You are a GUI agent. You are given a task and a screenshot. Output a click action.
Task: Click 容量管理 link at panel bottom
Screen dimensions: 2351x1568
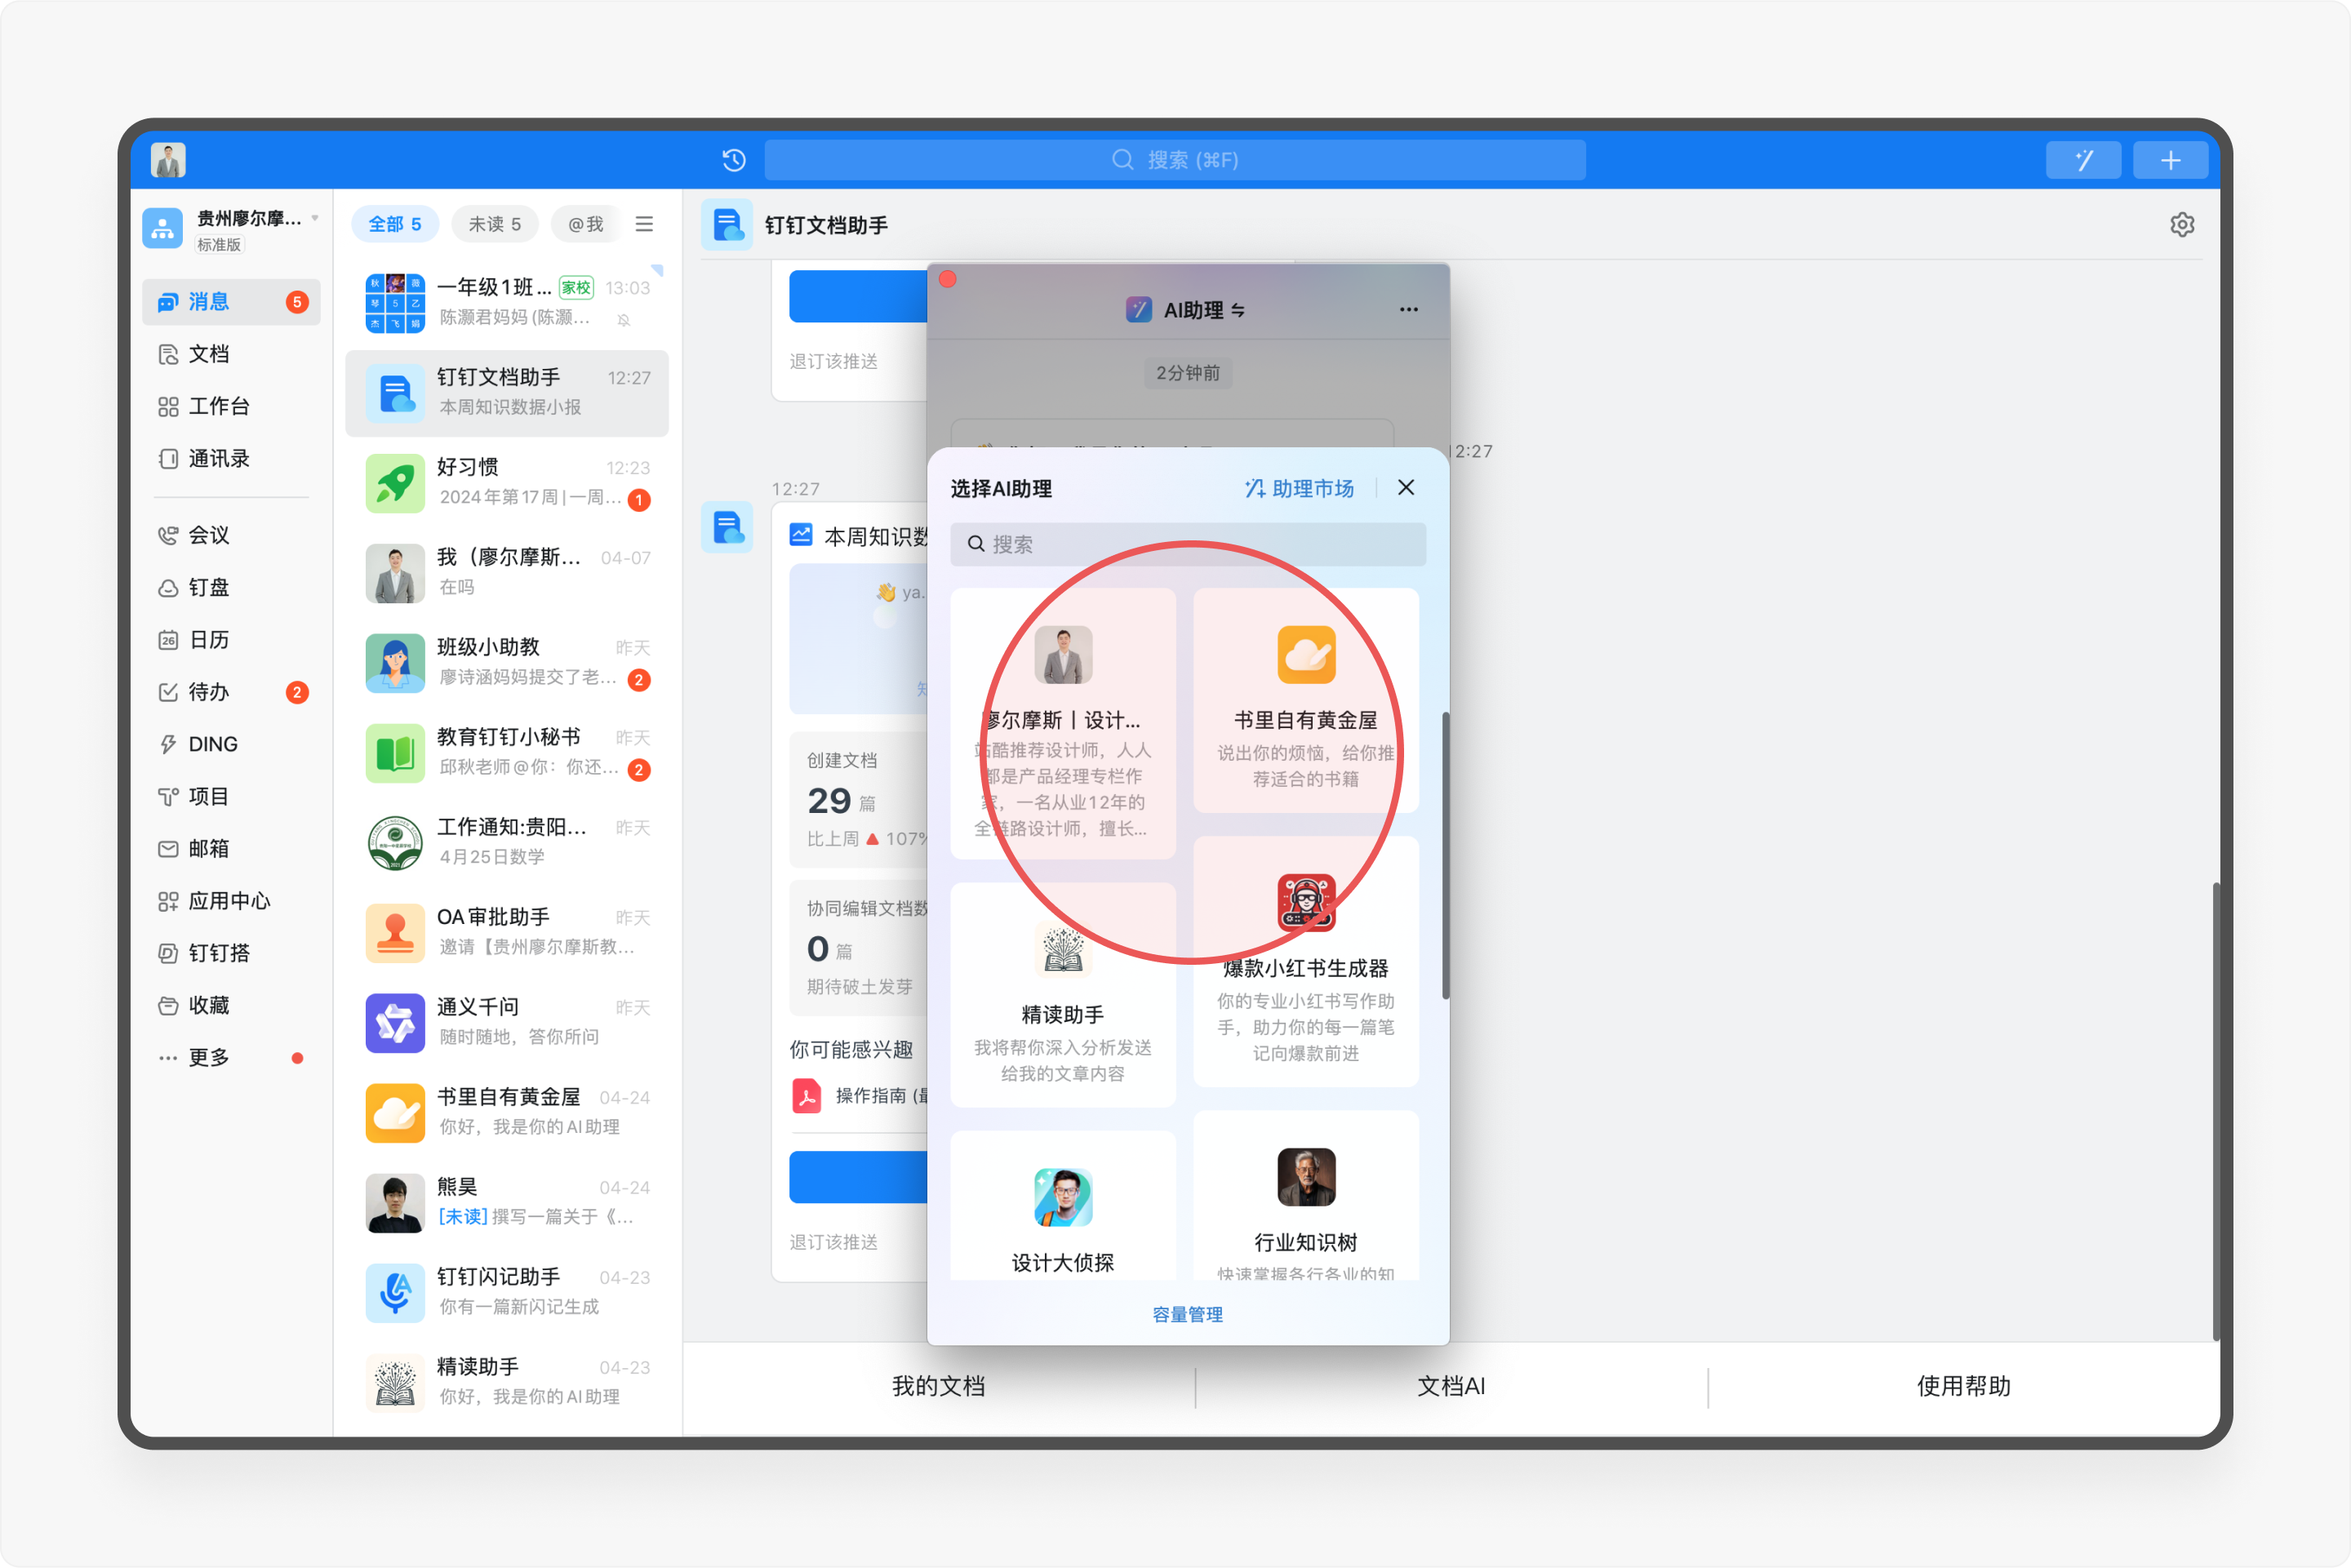pos(1187,1314)
